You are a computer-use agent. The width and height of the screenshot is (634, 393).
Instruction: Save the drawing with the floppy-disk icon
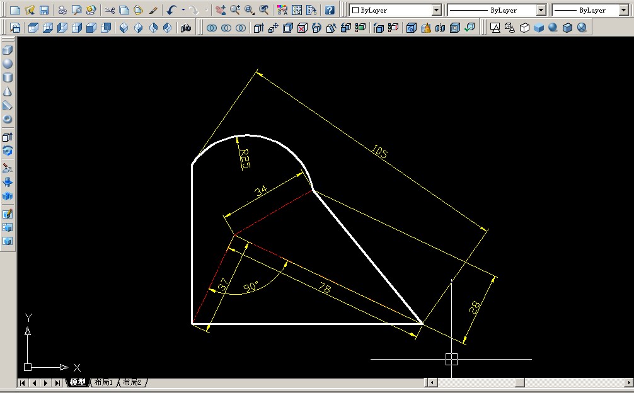[x=44, y=10]
